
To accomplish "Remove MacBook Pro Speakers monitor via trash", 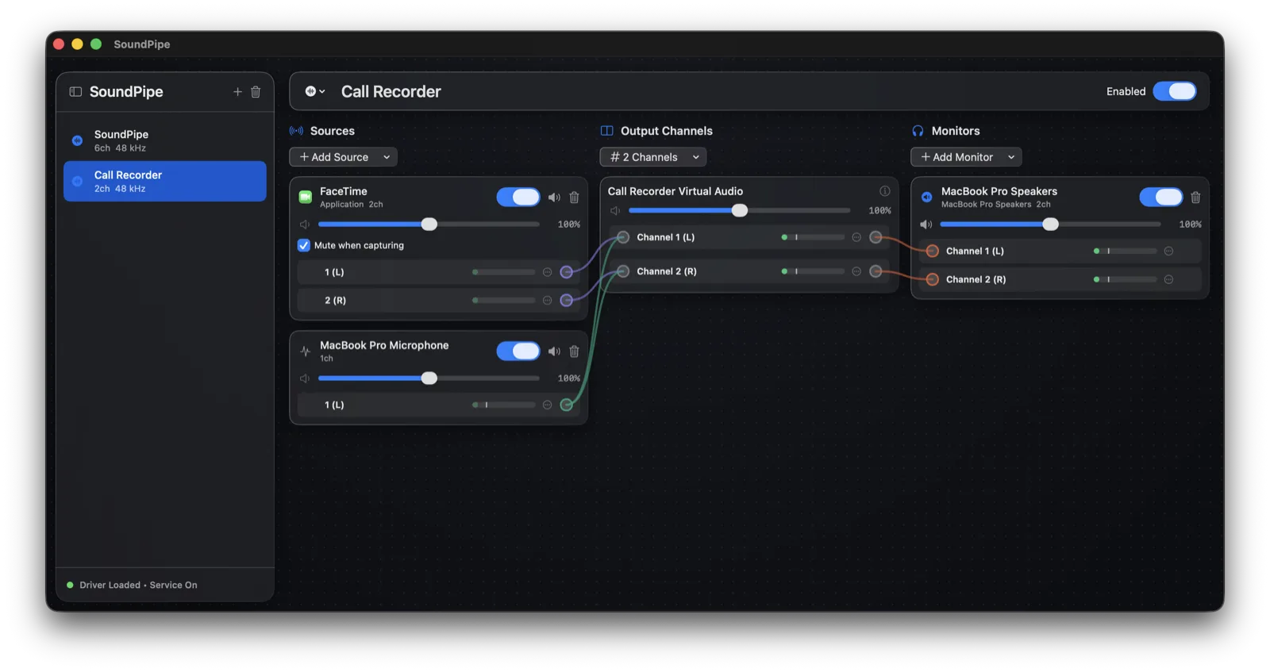I will pos(1195,198).
